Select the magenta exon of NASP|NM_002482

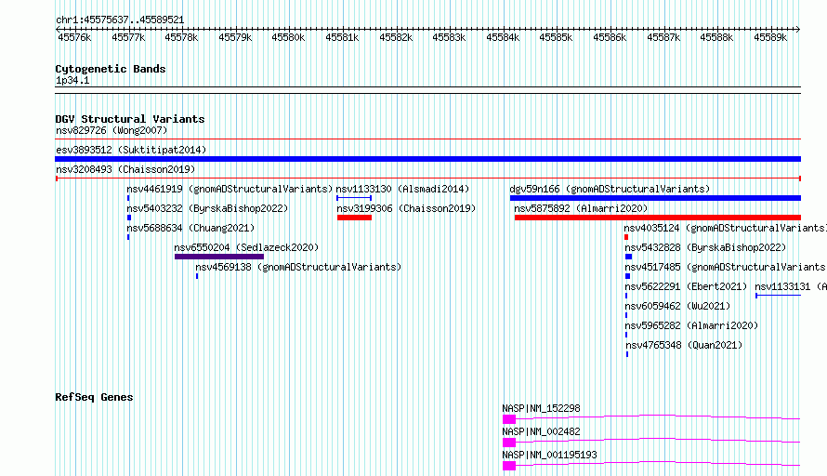pos(509,443)
